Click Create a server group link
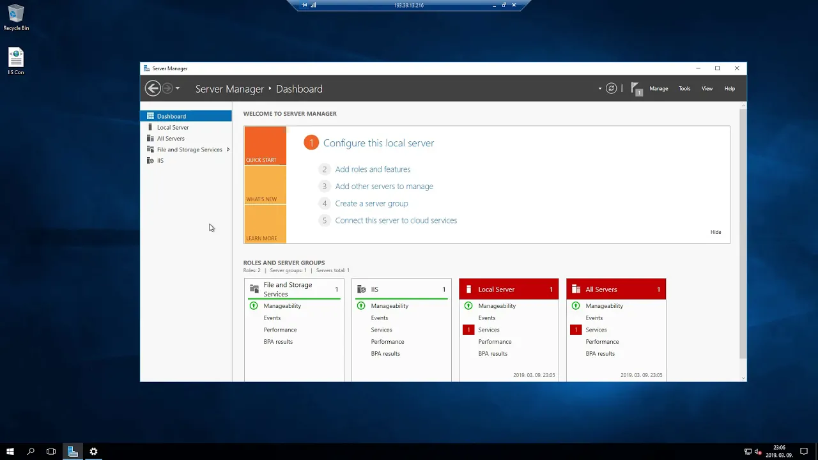This screenshot has height=460, width=818. 371,203
